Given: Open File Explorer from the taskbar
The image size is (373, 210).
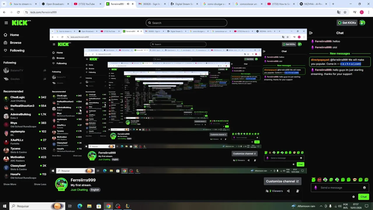Looking at the screenshot, I should tap(89, 206).
